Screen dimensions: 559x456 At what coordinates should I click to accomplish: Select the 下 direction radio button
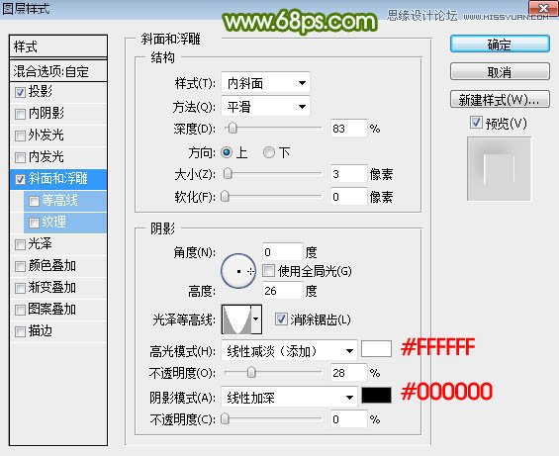pyautogui.click(x=269, y=152)
